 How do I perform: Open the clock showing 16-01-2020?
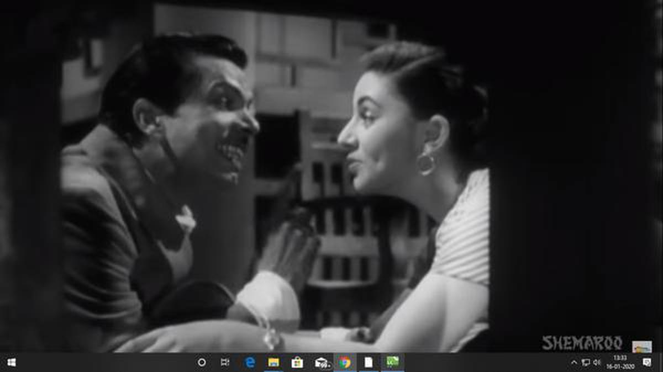click(622, 363)
